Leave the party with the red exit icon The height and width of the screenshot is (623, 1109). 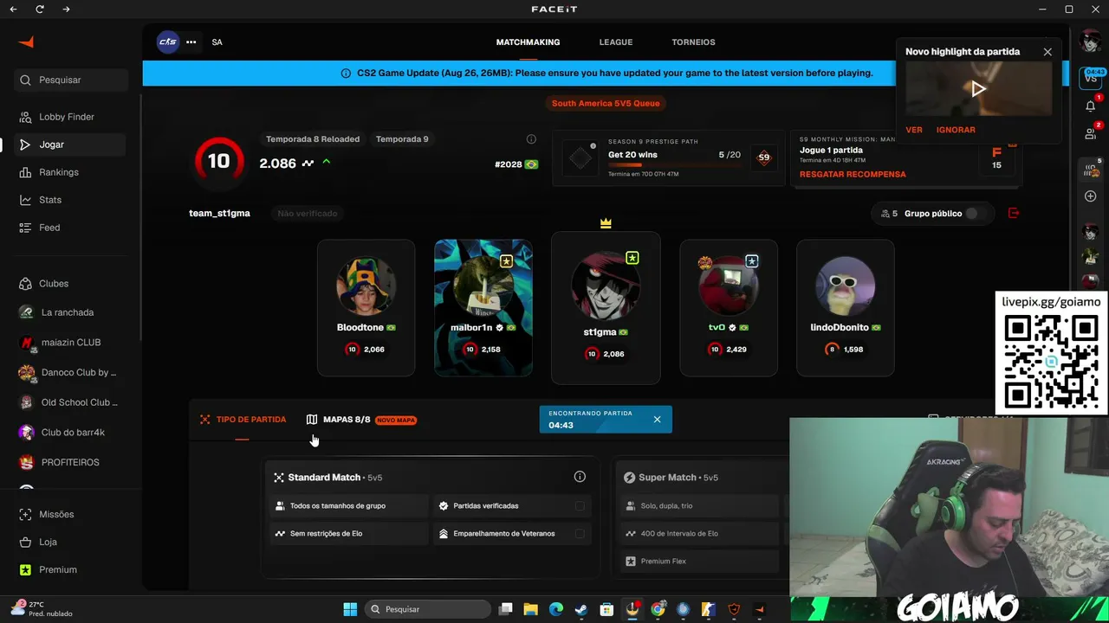click(1014, 213)
